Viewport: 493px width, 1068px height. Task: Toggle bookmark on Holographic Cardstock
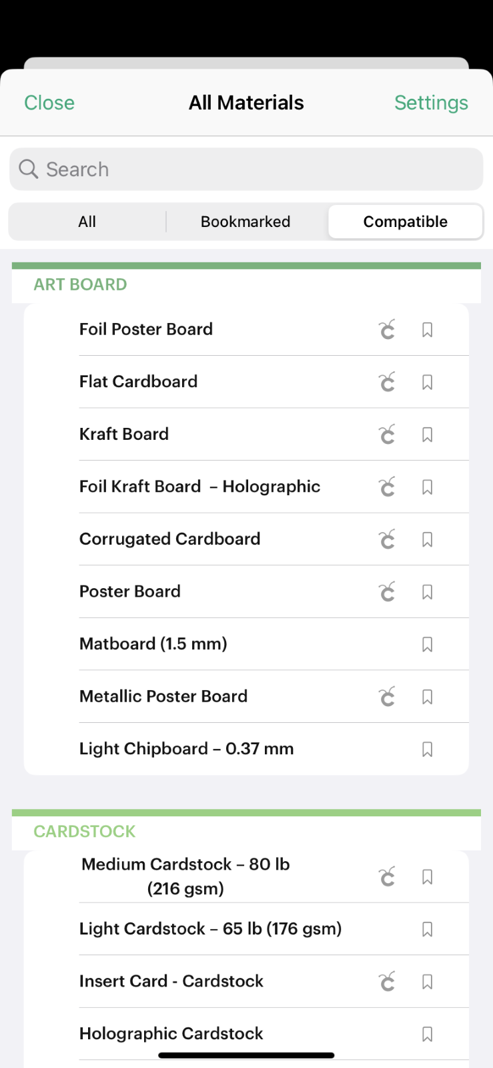tap(428, 1034)
